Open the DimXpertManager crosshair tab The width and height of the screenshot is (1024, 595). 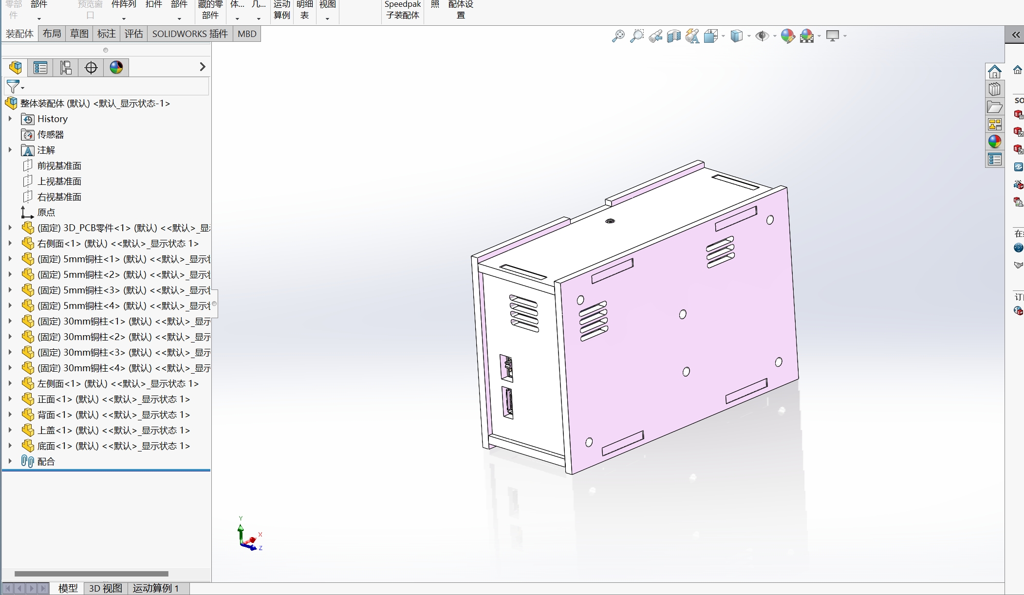click(x=91, y=68)
